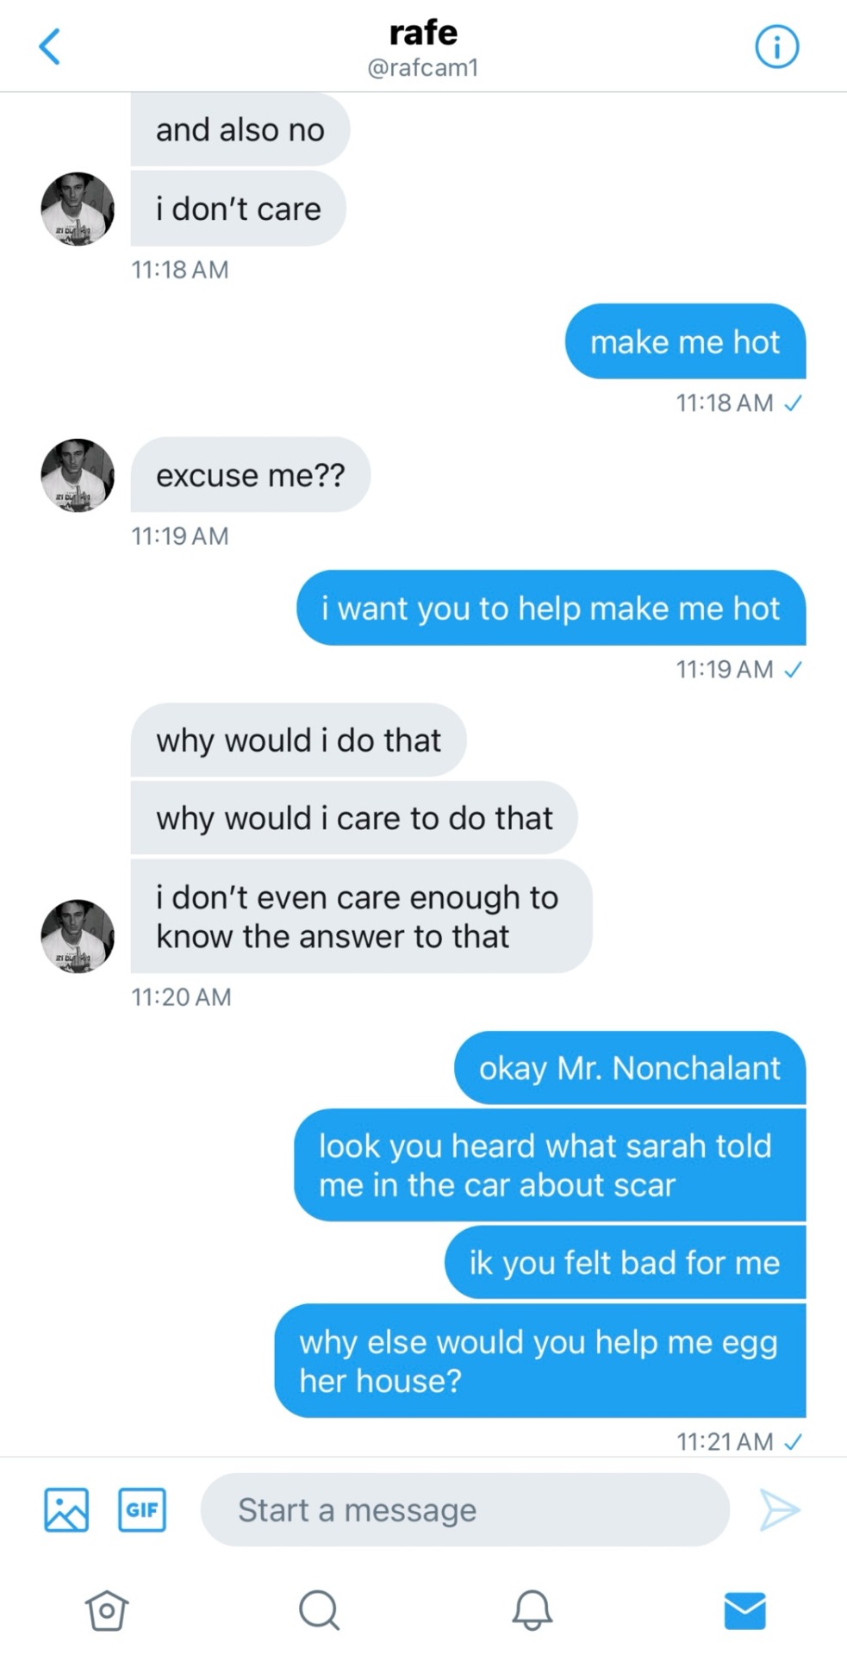Viewport: 847px width, 1655px height.
Task: Tap the "make me hot" message bubble
Action: pyautogui.click(x=685, y=342)
